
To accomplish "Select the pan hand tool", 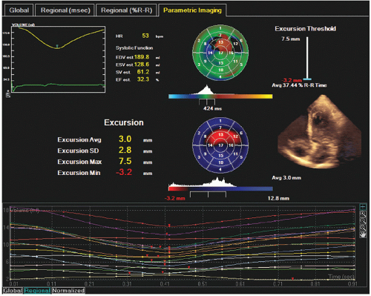I will pyautogui.click(x=363, y=234).
